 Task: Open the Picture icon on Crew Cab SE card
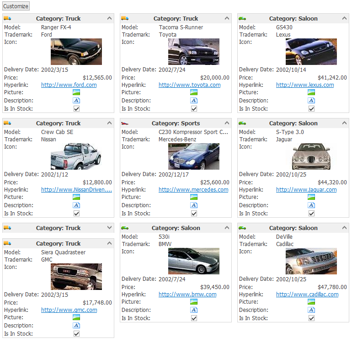point(76,197)
